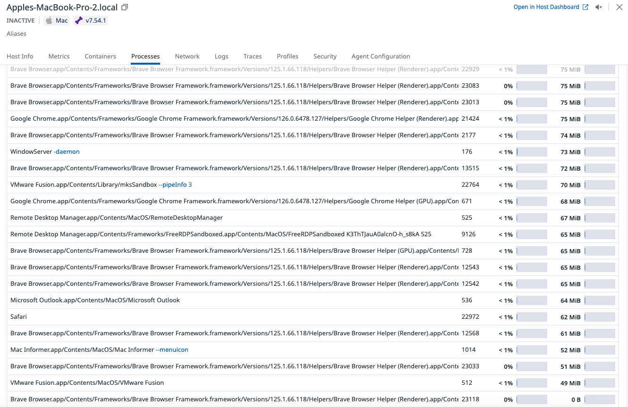The height and width of the screenshot is (407, 628).
Task: Close the host side panel
Action: [620, 7]
